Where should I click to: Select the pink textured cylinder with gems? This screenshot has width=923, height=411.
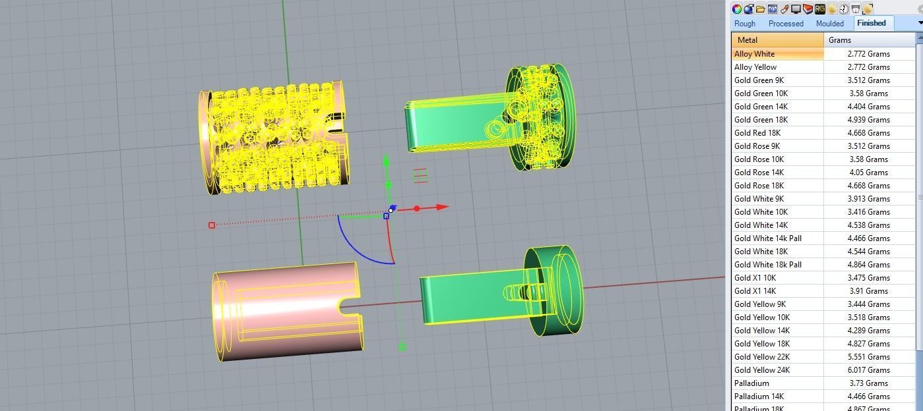pos(274,138)
